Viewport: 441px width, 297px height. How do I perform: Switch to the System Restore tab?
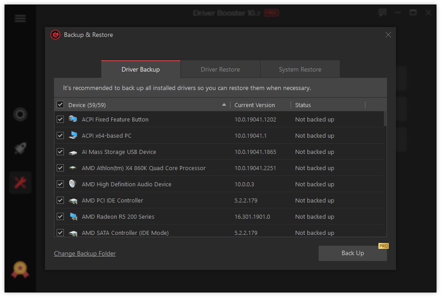point(300,69)
